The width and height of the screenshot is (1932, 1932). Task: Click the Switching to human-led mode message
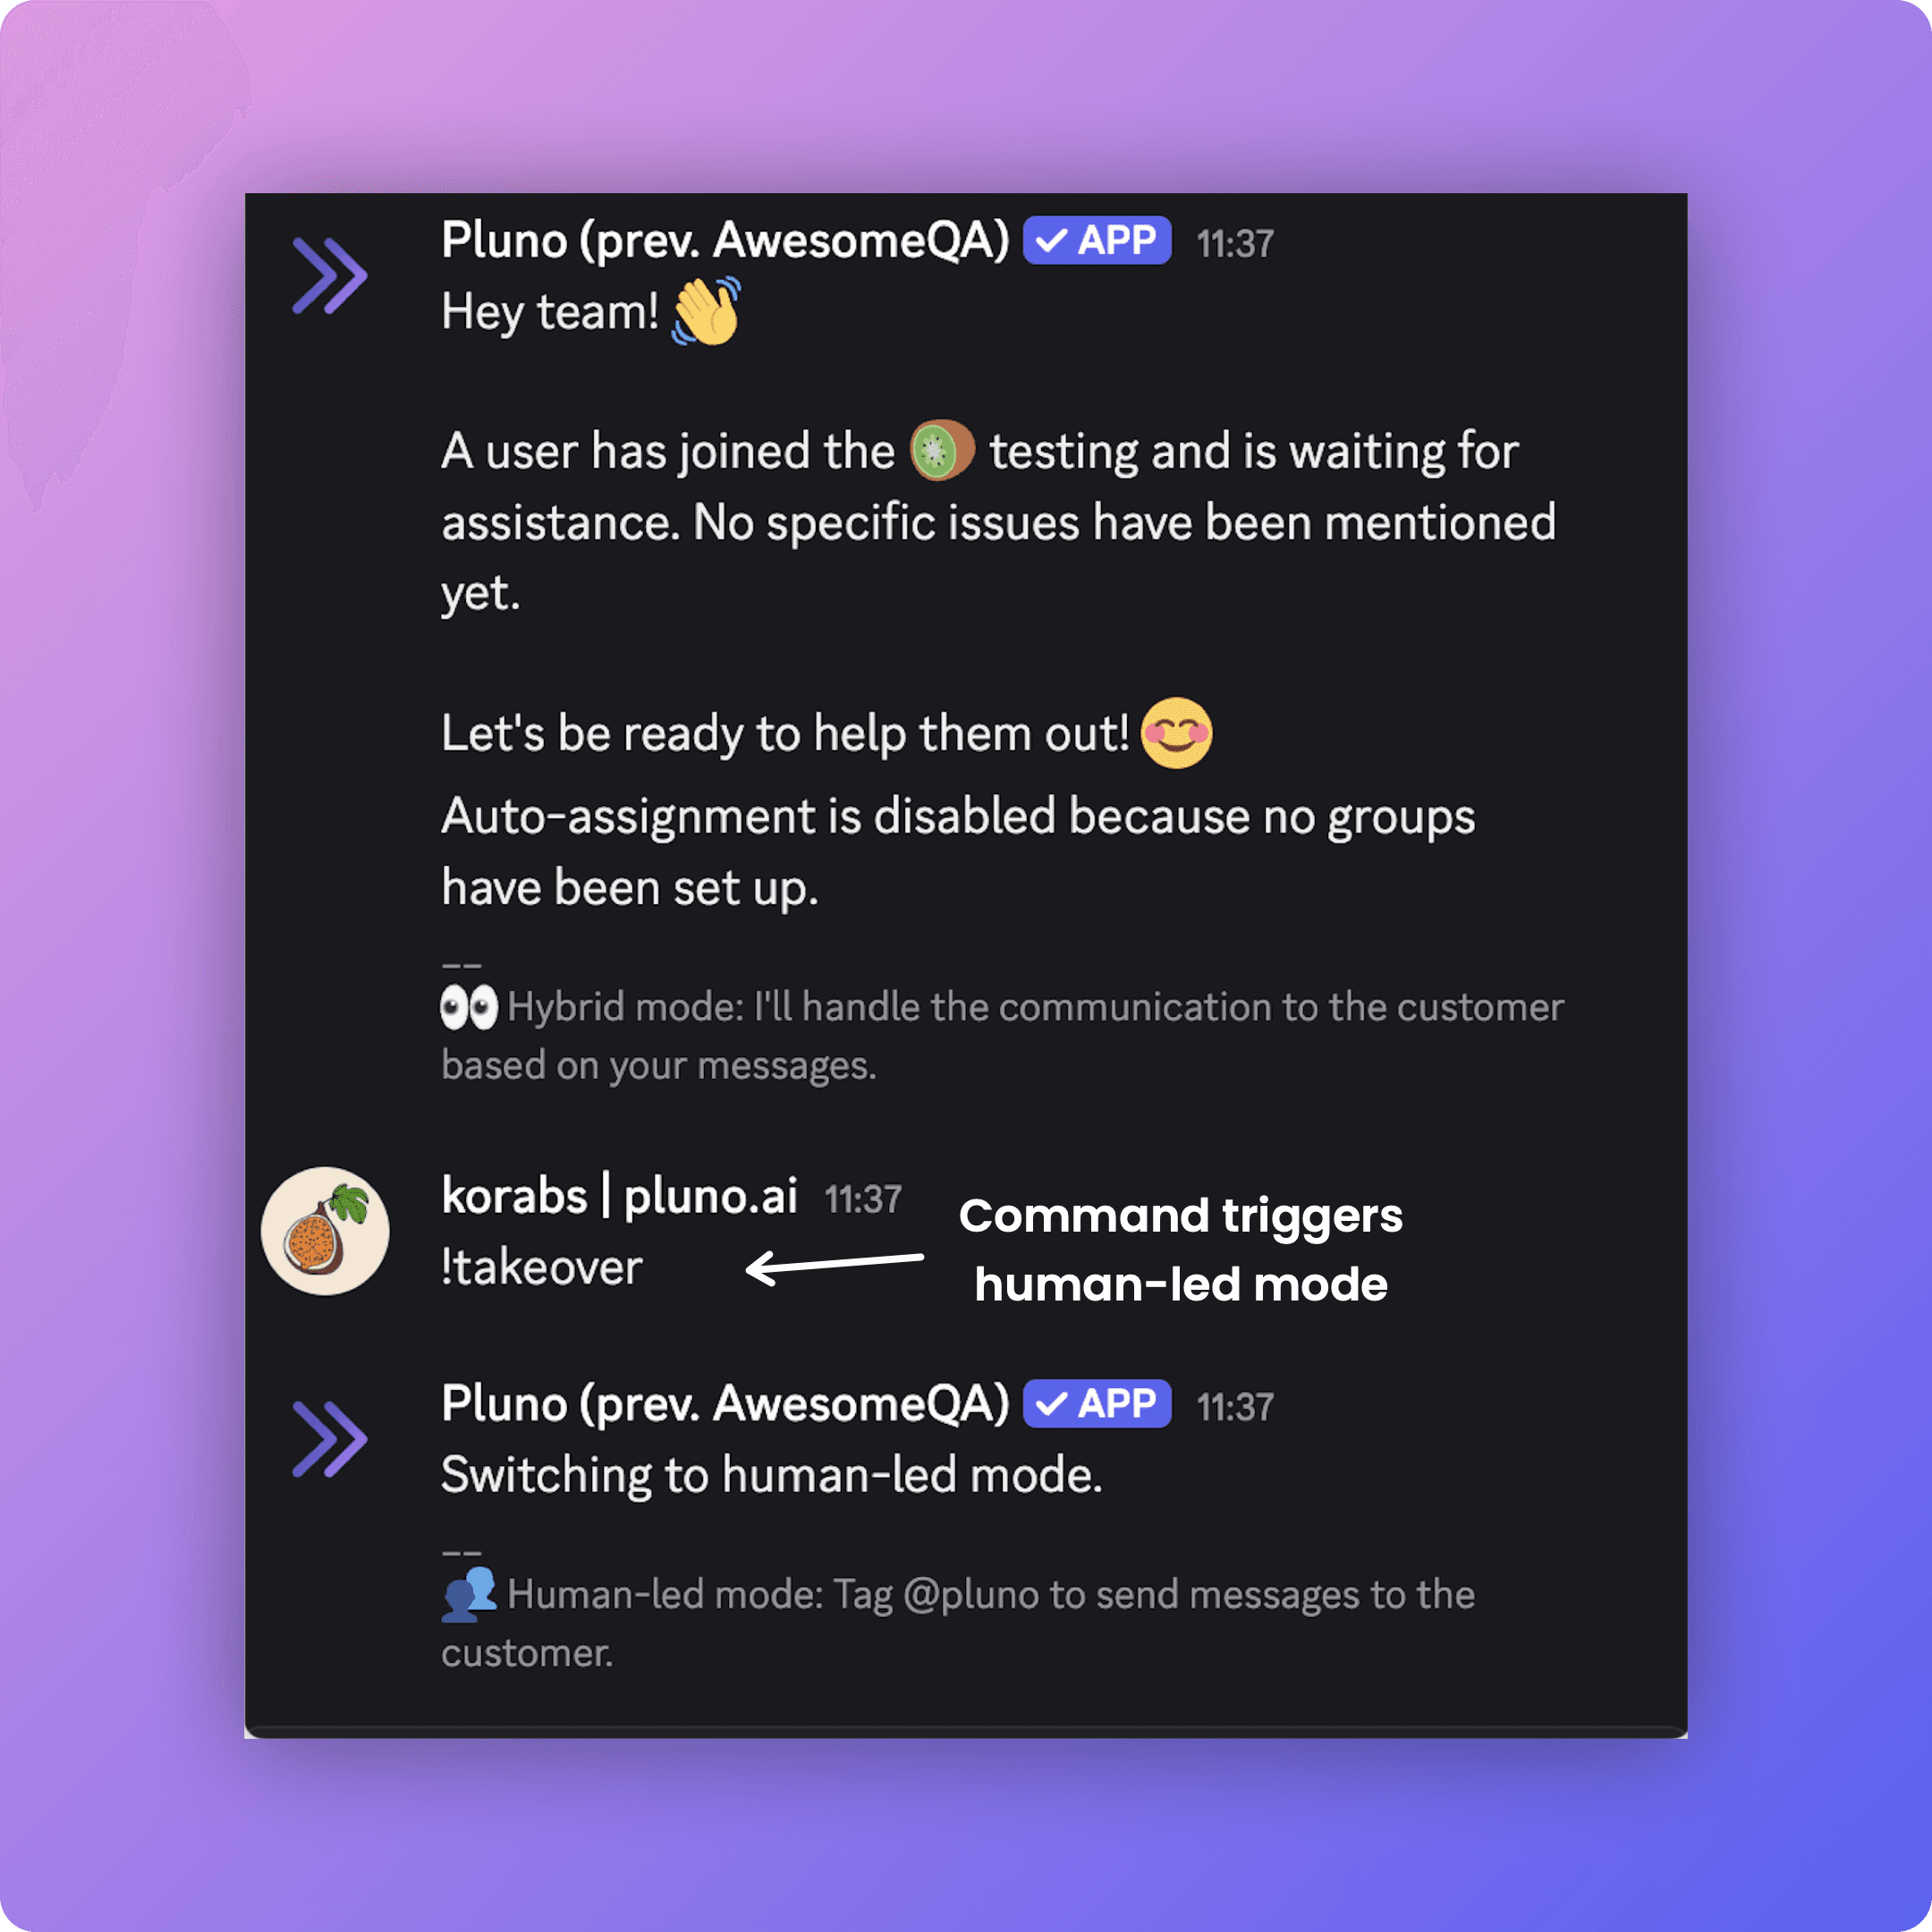point(771,1476)
